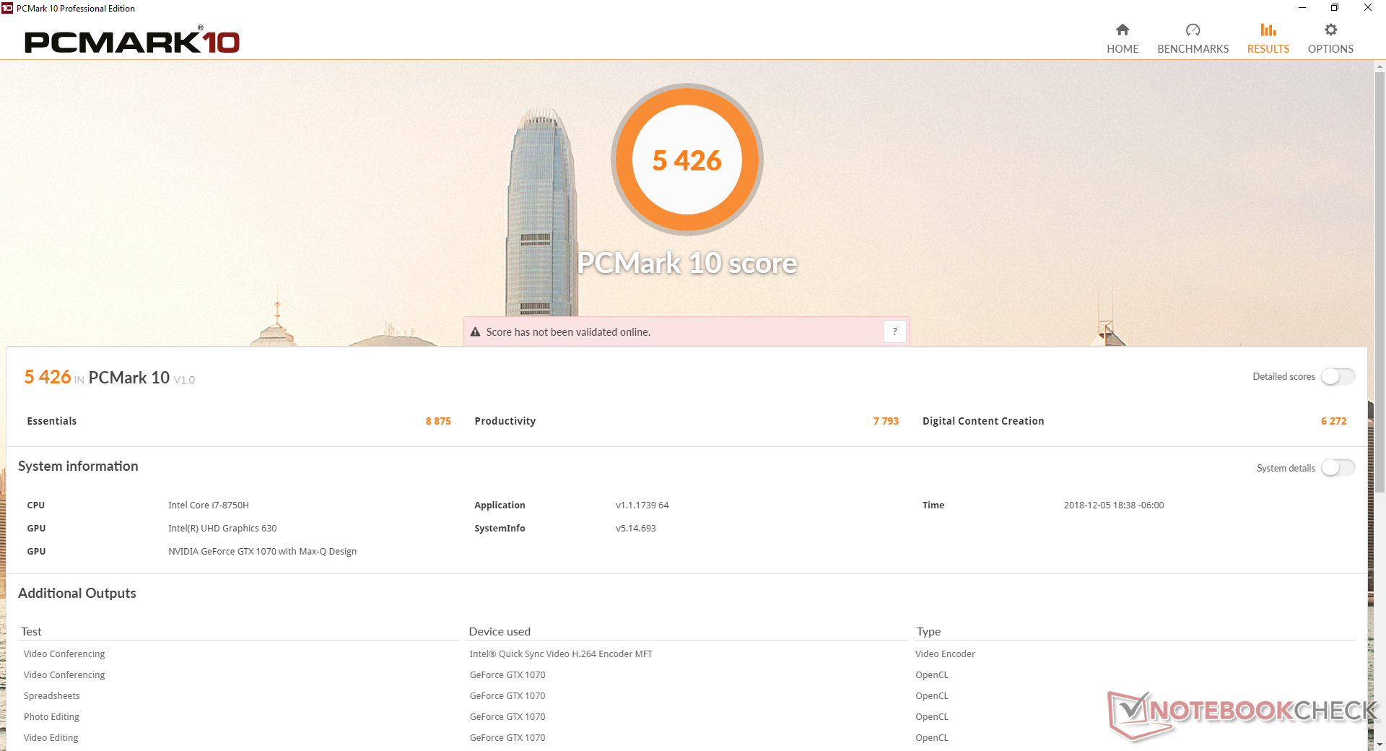Switch to the BENCHMARKS tab label

pyautogui.click(x=1193, y=49)
